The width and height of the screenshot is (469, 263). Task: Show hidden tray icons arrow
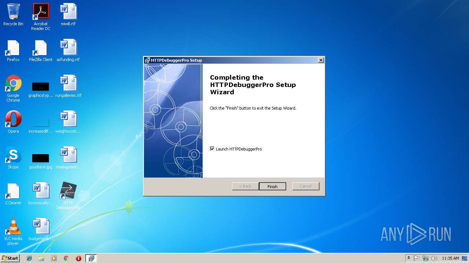(x=409, y=258)
